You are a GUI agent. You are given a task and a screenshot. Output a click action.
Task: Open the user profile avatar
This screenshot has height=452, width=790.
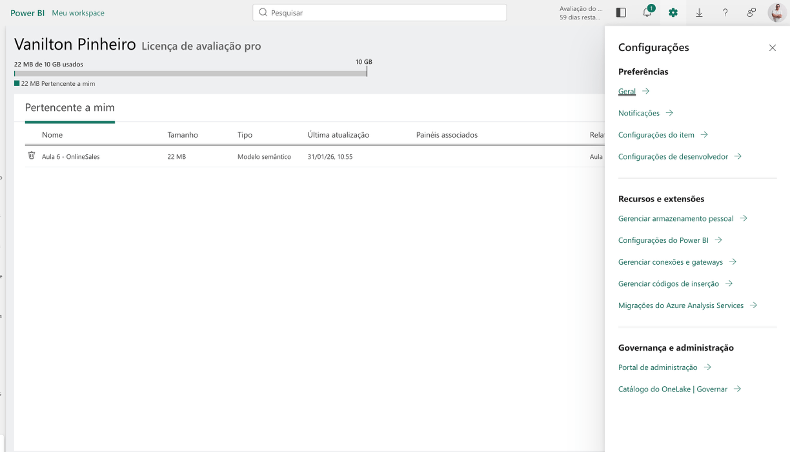coord(777,12)
